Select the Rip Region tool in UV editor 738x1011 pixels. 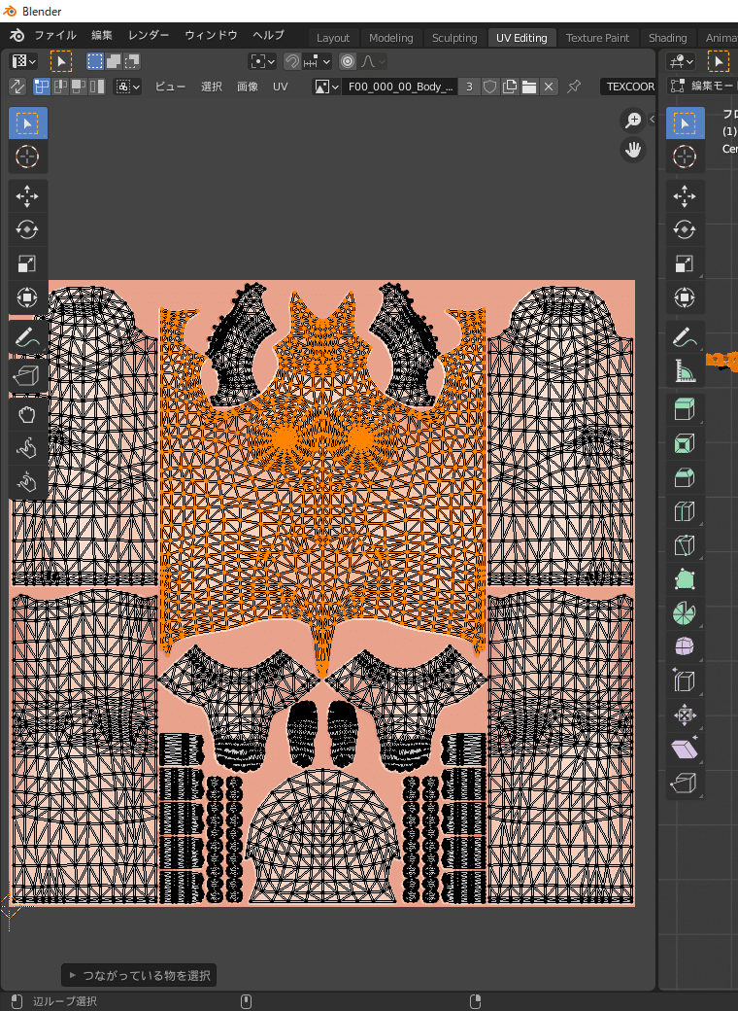28,375
